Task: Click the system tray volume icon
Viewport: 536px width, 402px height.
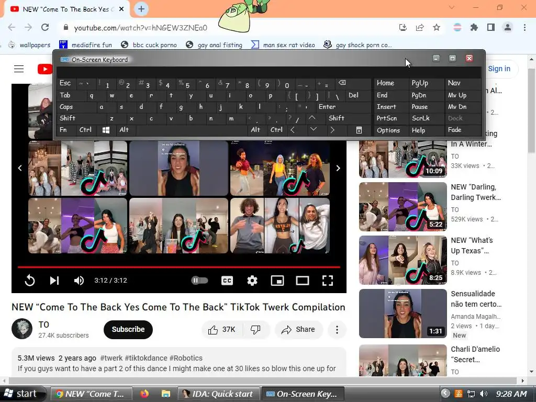Action: [x=483, y=394]
